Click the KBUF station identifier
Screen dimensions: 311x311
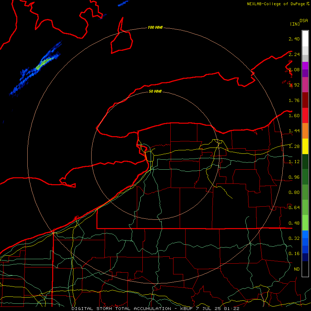click(187, 309)
